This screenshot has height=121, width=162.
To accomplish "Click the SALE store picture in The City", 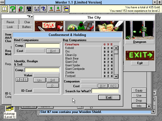I will (x=49, y=26).
